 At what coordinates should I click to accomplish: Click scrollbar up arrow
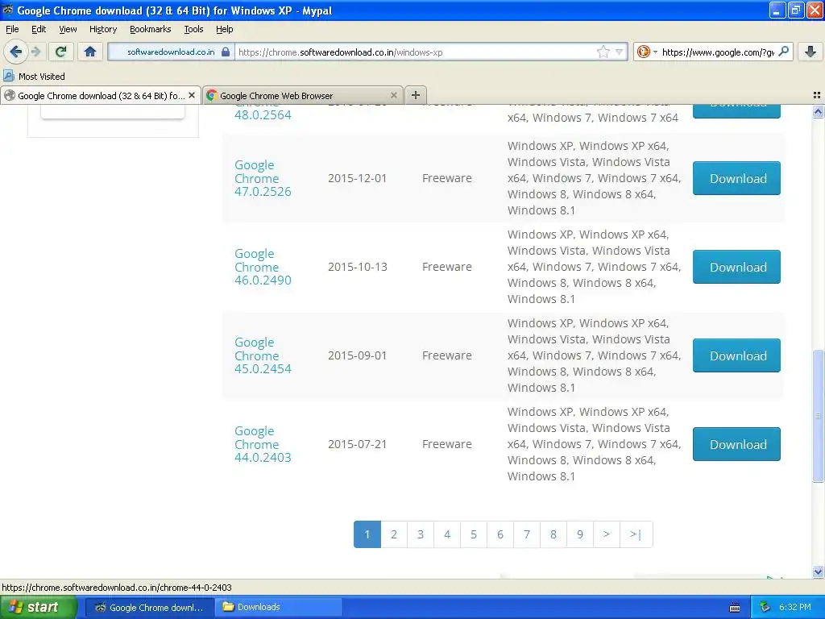tap(818, 111)
